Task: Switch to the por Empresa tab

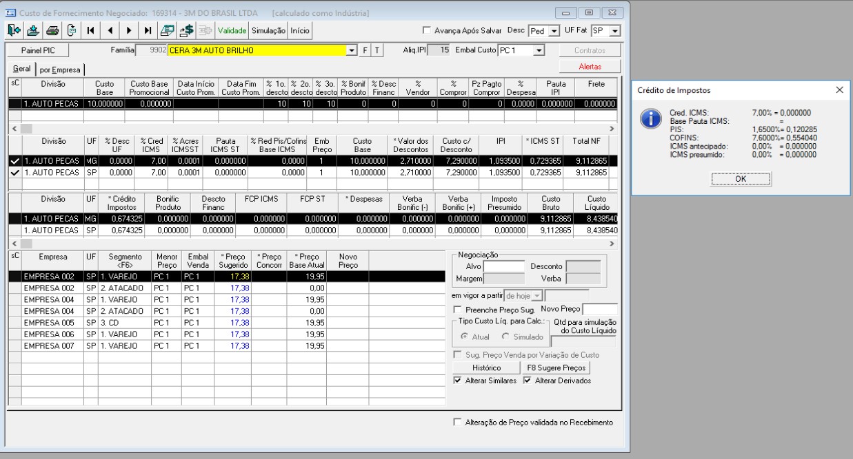Action: (x=59, y=70)
